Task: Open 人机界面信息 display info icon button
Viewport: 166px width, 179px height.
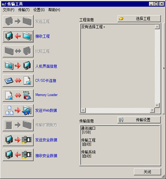Action: (18, 66)
